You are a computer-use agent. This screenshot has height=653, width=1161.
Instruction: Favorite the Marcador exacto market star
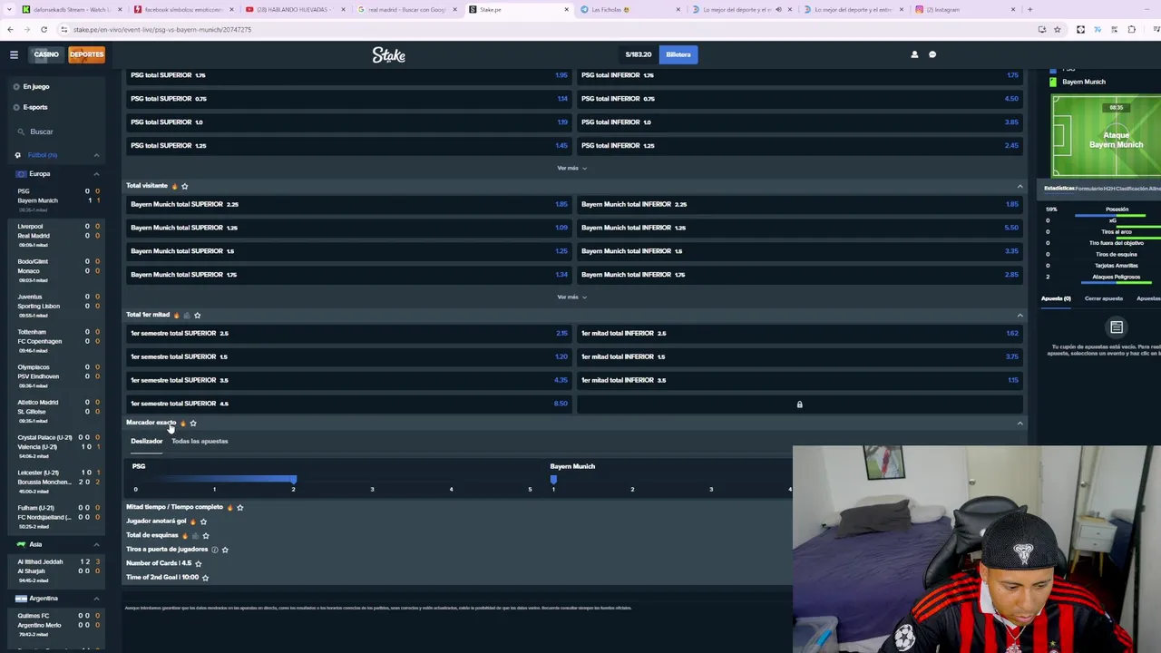(x=192, y=423)
